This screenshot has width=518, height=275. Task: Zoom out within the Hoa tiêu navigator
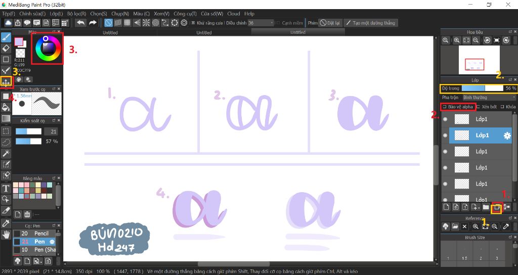[x=476, y=40]
